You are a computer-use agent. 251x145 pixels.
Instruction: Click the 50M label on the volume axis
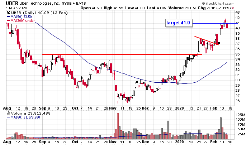tap(241, 129)
